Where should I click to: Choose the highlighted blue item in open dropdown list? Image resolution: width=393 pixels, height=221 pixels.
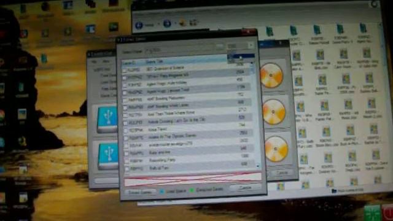241,56
